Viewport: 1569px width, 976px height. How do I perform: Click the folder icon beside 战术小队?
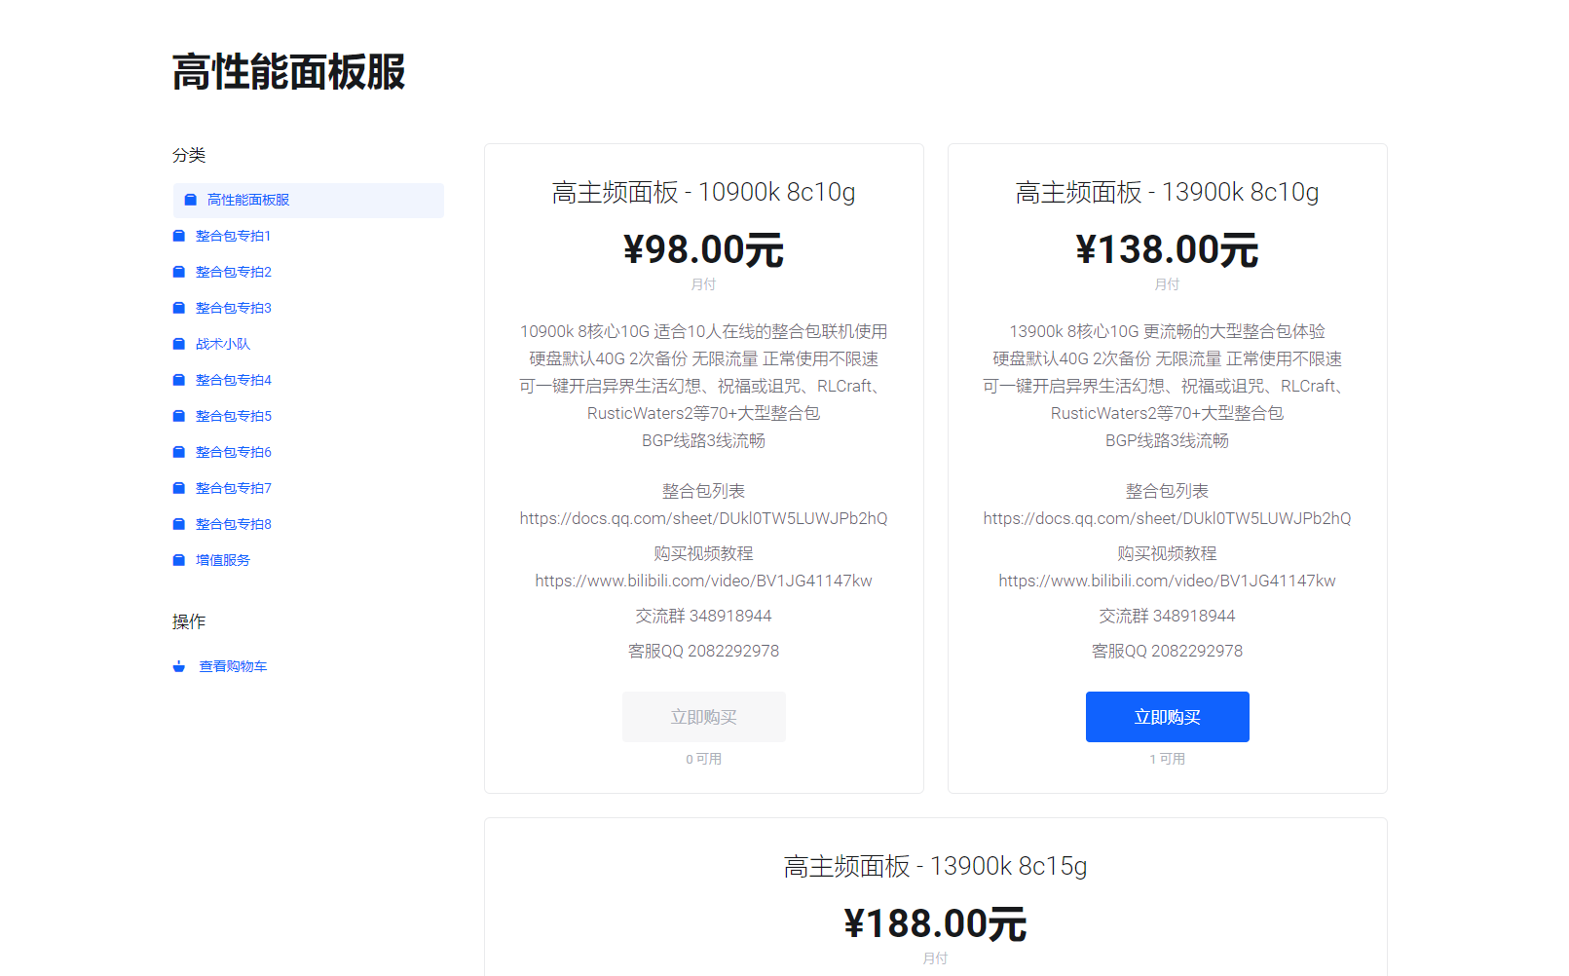point(179,344)
